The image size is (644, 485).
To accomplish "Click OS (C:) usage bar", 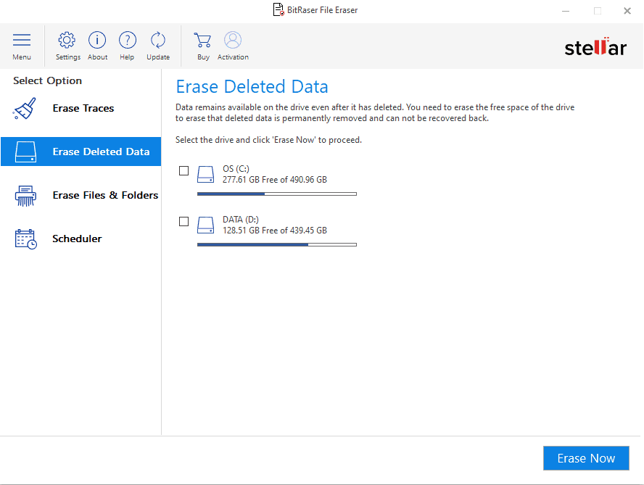I will tap(277, 194).
